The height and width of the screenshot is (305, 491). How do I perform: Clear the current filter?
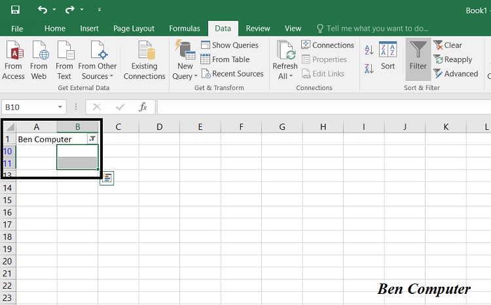(x=448, y=45)
